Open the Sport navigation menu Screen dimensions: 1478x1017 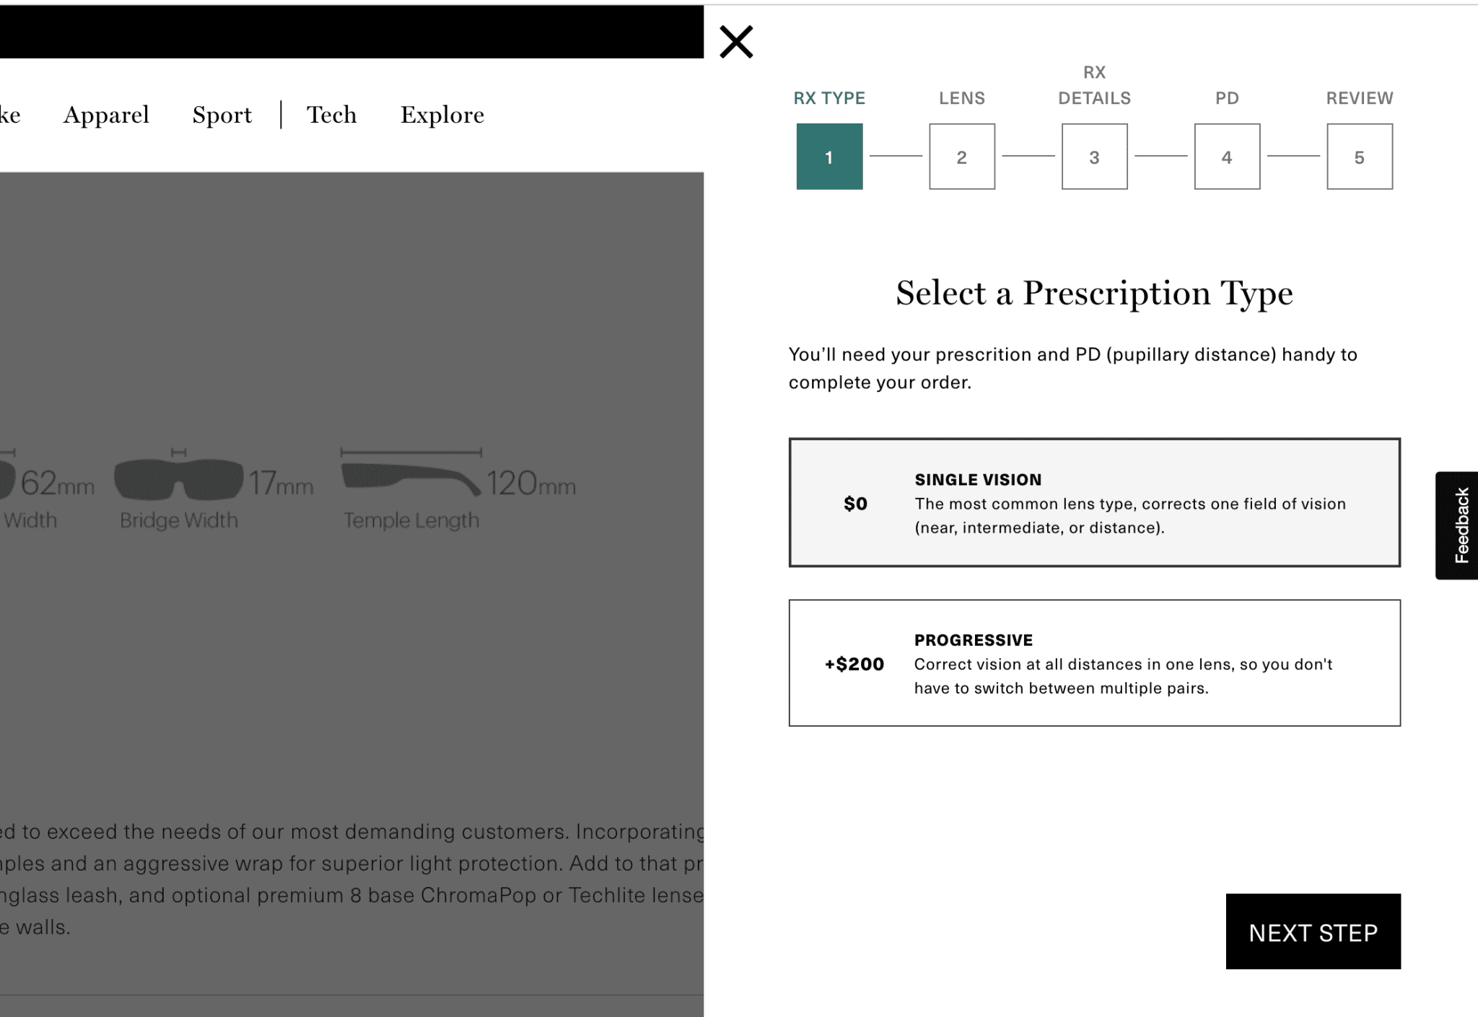[222, 115]
